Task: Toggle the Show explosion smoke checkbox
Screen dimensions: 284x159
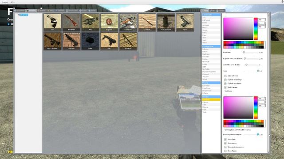Action: tap(225, 147)
